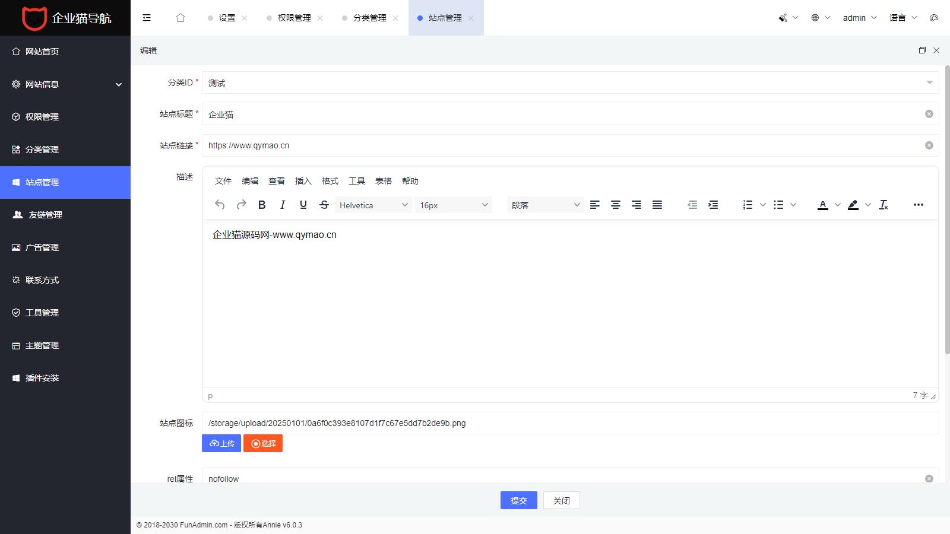Expand 网站信息 in the sidebar

point(65,84)
